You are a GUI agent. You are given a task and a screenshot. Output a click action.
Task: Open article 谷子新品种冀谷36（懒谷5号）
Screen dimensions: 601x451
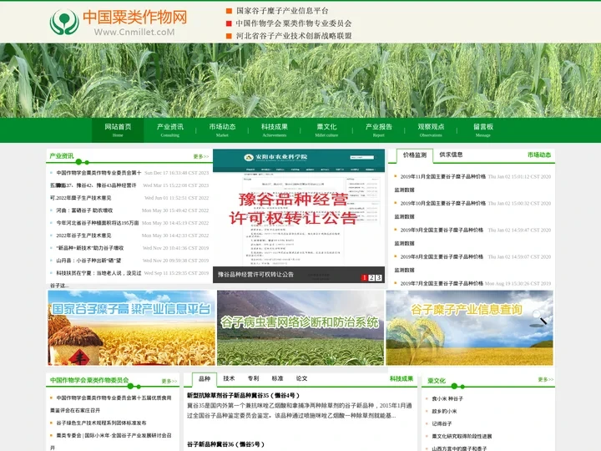(x=225, y=444)
